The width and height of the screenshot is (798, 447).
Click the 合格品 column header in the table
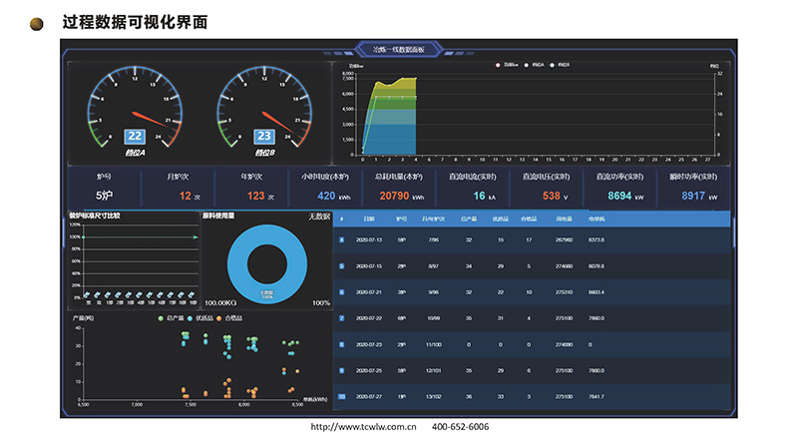coord(529,219)
